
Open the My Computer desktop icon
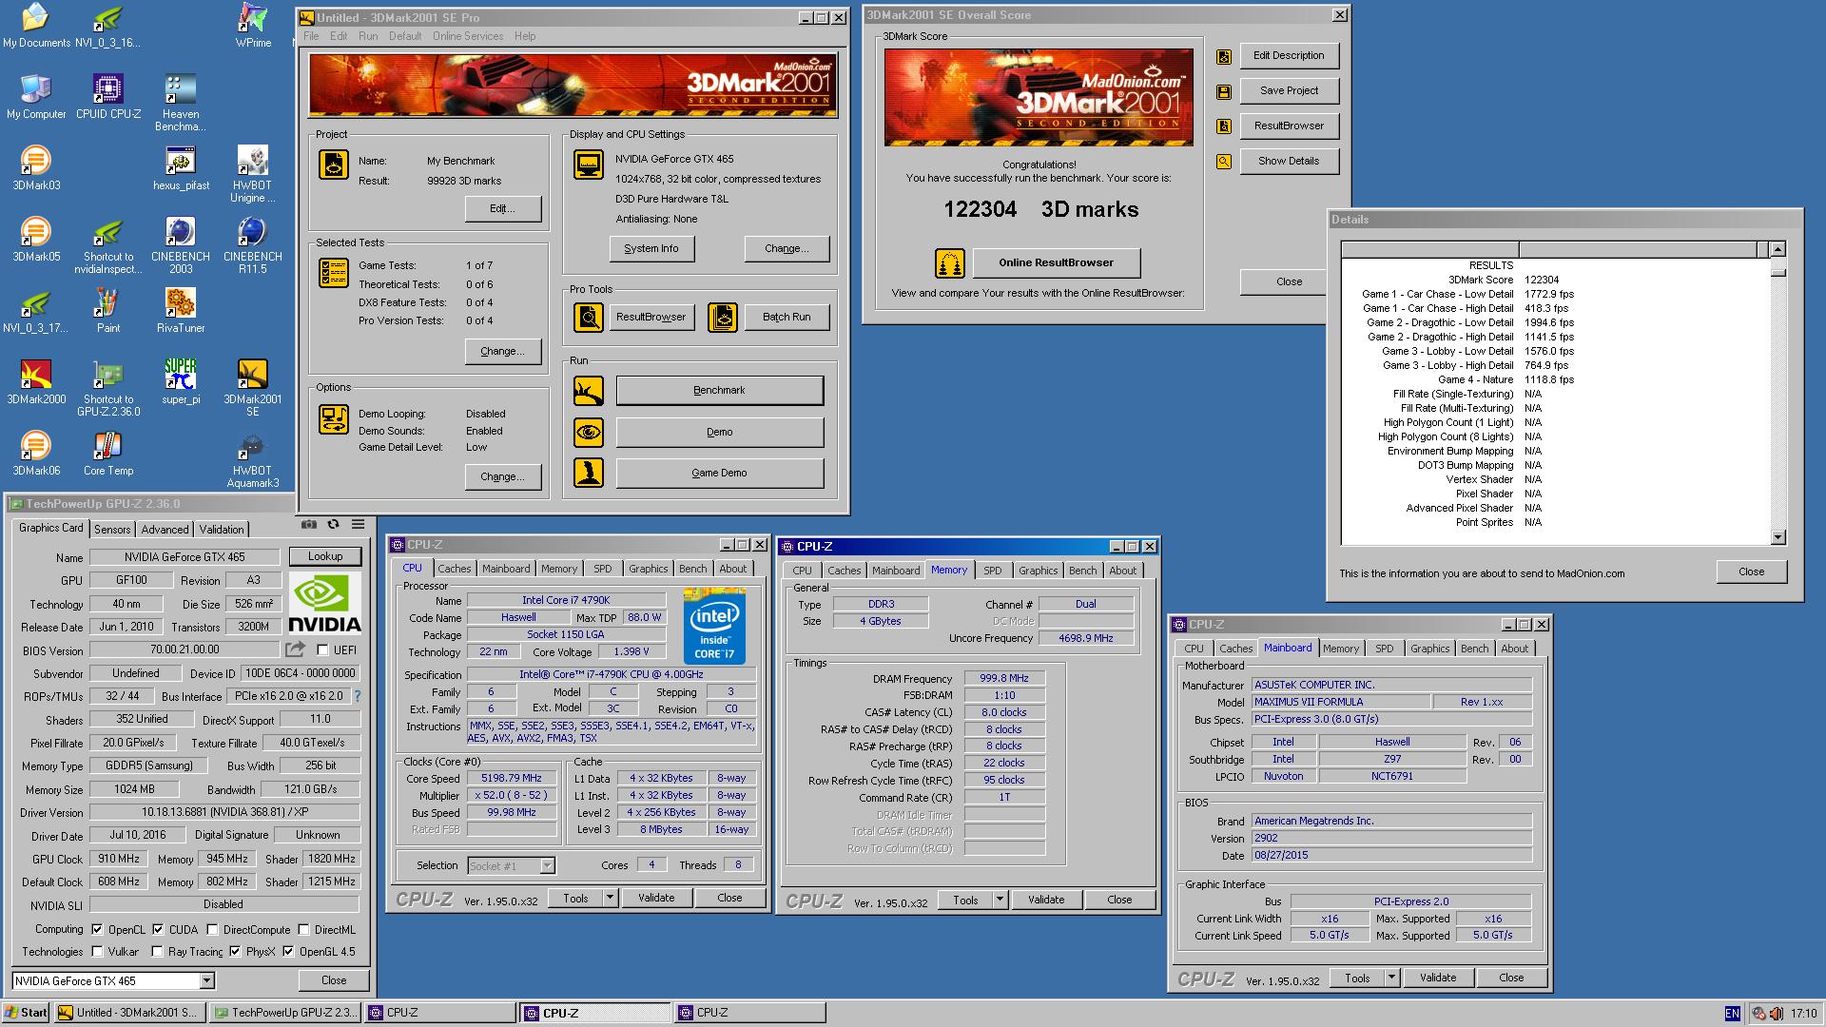36,97
